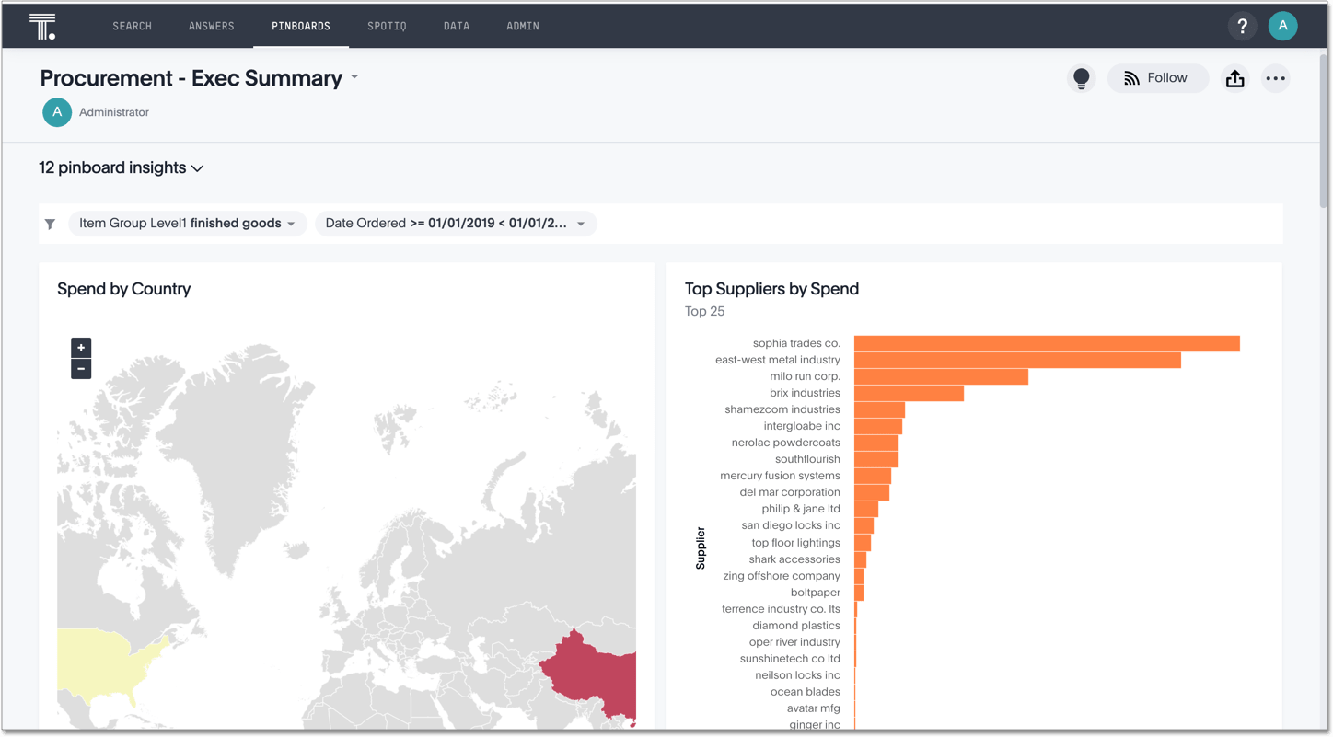Go to the Search tab

(132, 26)
